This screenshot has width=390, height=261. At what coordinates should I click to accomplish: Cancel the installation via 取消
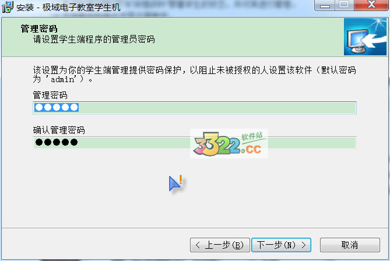pyautogui.click(x=350, y=245)
